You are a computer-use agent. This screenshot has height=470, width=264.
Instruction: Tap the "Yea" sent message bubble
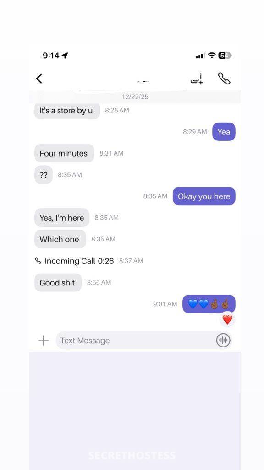224,132
